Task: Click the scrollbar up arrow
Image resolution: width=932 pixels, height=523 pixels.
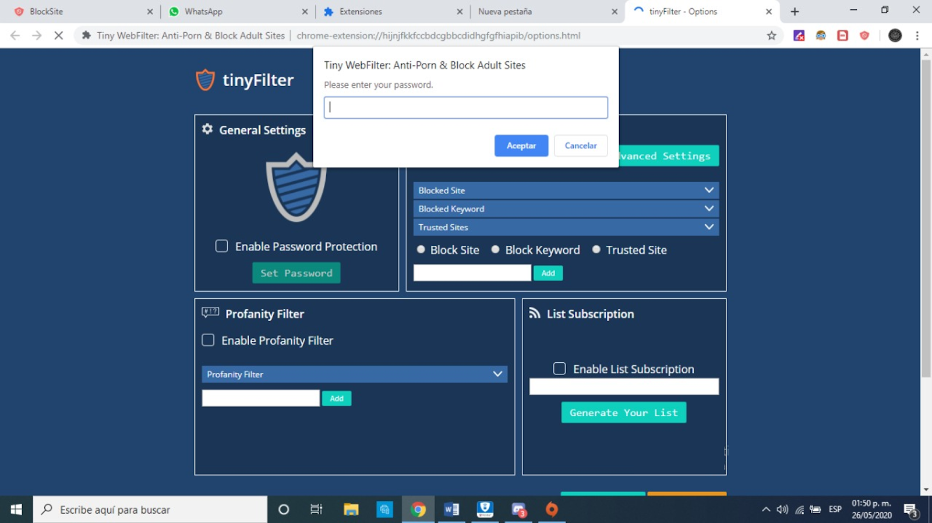Action: coord(926,54)
